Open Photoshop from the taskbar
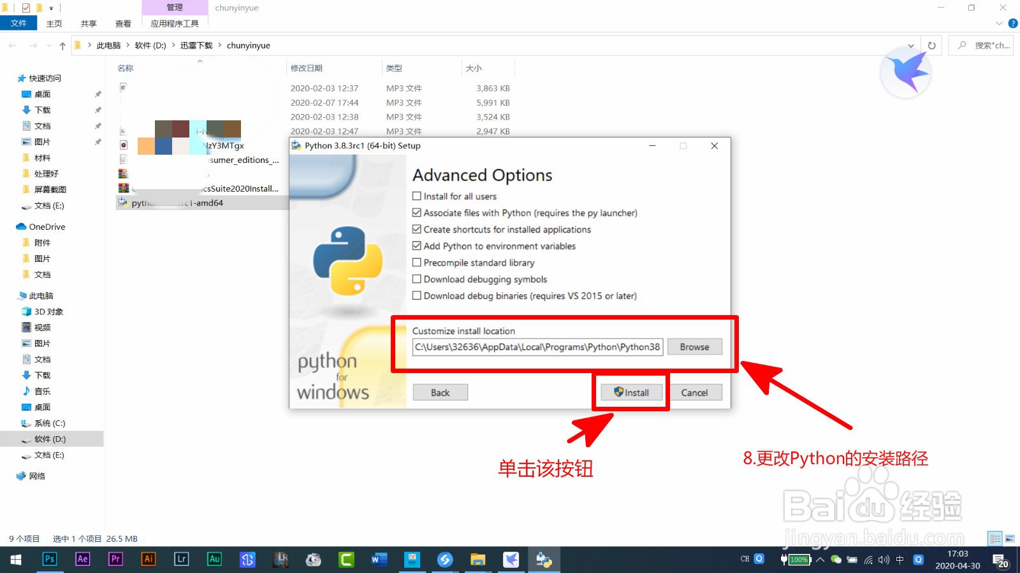1020x573 pixels. pos(50,560)
